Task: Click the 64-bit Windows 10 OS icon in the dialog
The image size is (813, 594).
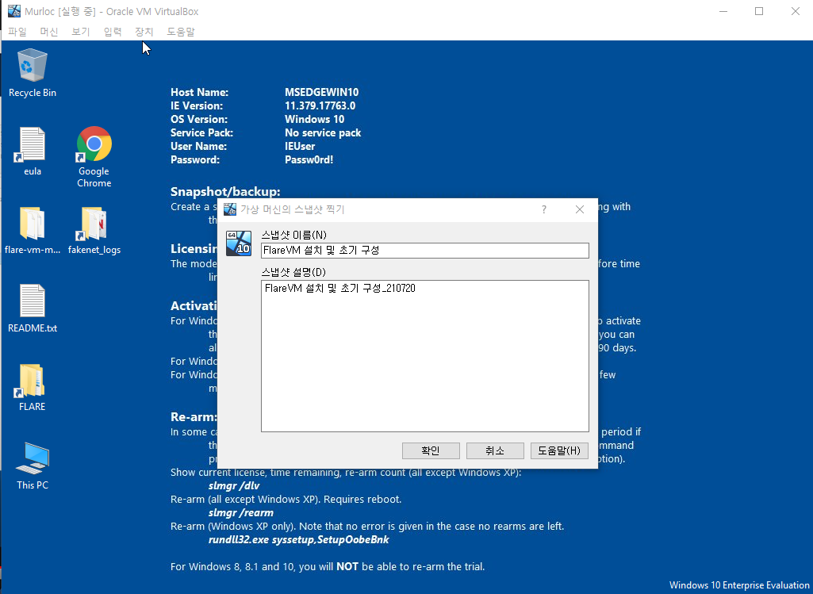Action: 239,243
